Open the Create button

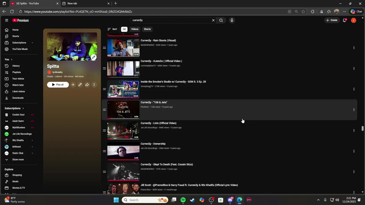point(332,20)
